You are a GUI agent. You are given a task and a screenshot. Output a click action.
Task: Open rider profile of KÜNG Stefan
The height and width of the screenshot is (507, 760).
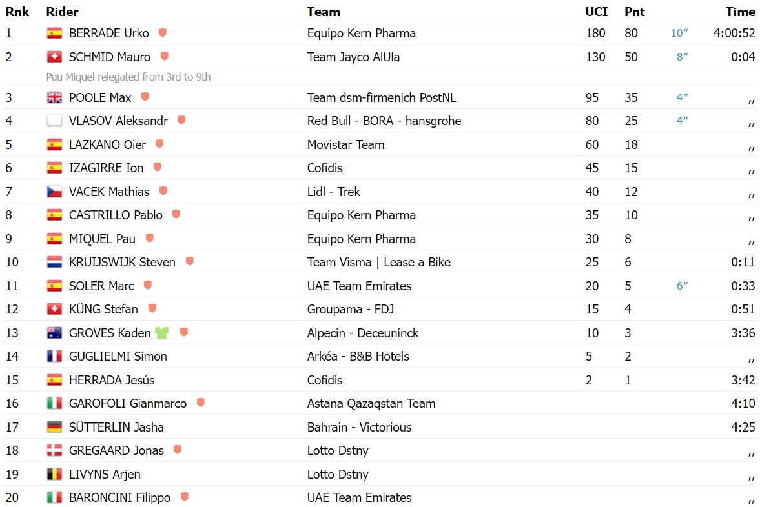click(103, 309)
